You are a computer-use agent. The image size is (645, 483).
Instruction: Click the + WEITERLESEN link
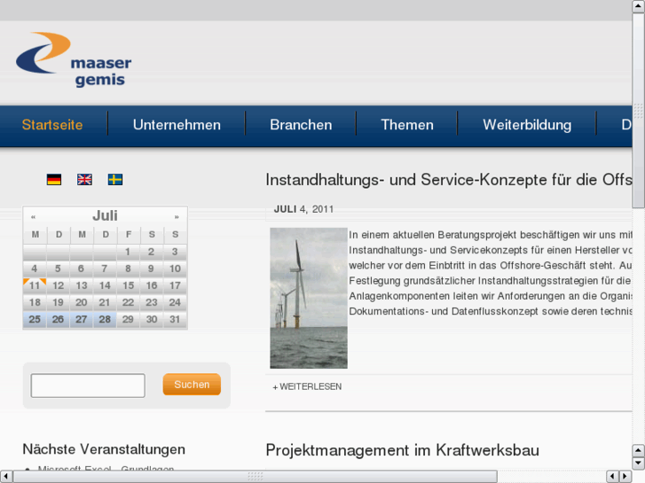coord(307,386)
